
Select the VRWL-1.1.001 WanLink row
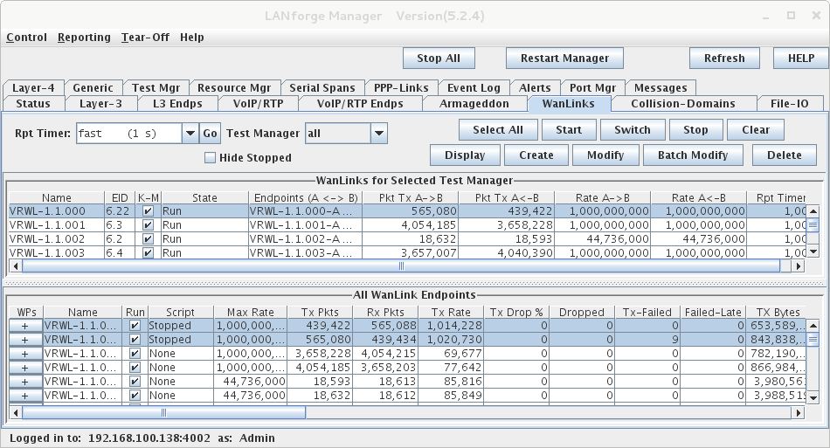407,224
